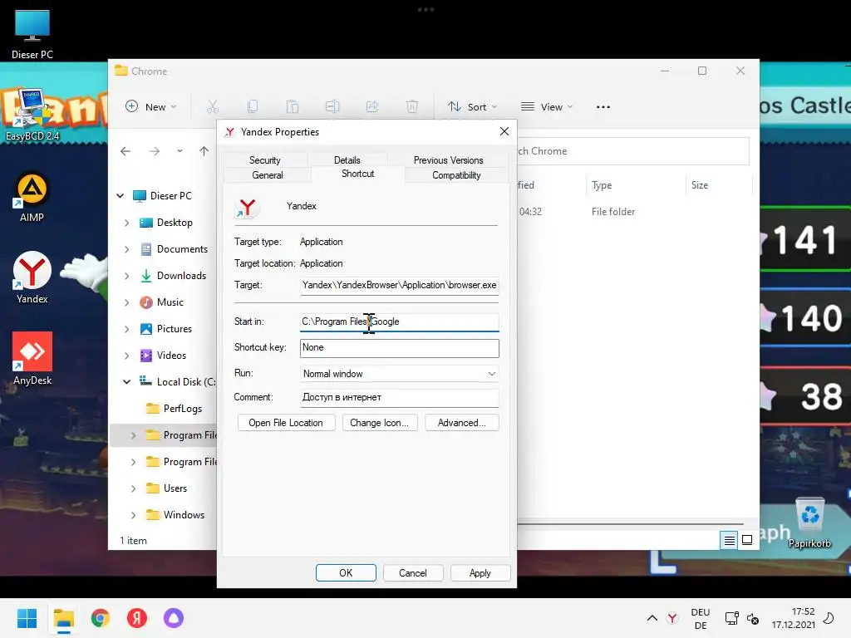
Task: Go forward with the Explorer forward arrow
Action: point(155,151)
